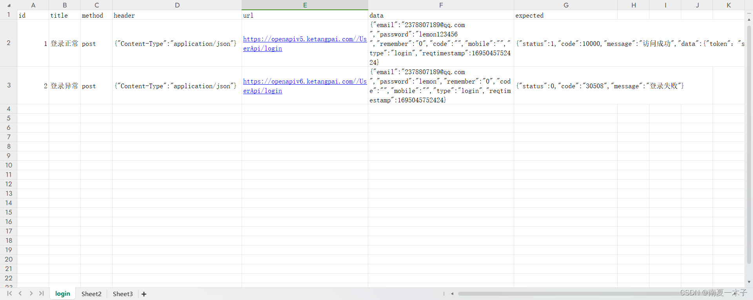Select id cell with value 2
The width and height of the screenshot is (753, 300).
[33, 85]
